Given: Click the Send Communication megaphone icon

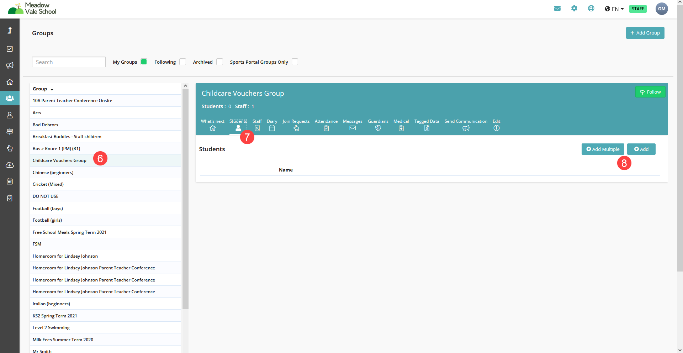Looking at the screenshot, I should pyautogui.click(x=466, y=128).
